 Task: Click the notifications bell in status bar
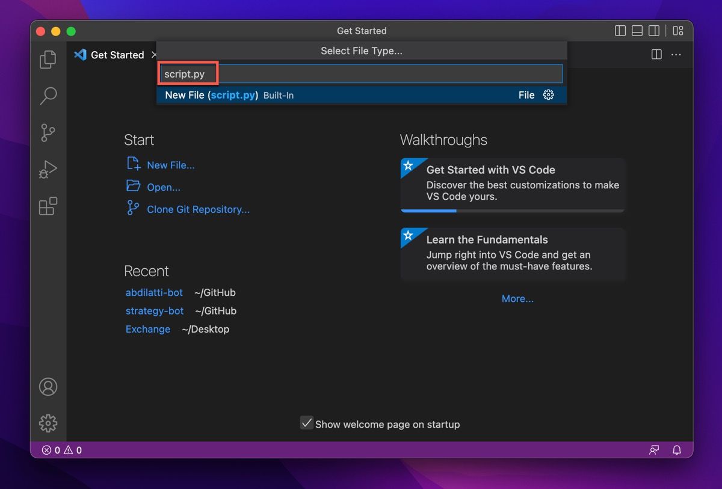click(677, 450)
